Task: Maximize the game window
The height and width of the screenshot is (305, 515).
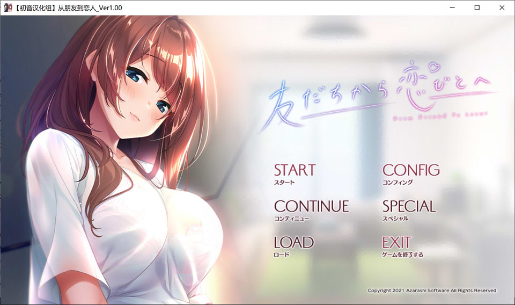Action: point(477,8)
